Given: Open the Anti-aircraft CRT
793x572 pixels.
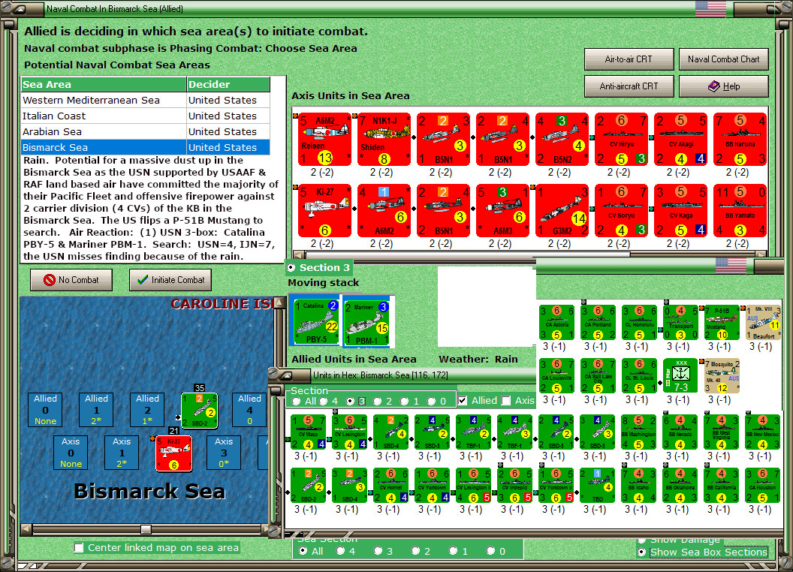Looking at the screenshot, I should pos(629,86).
